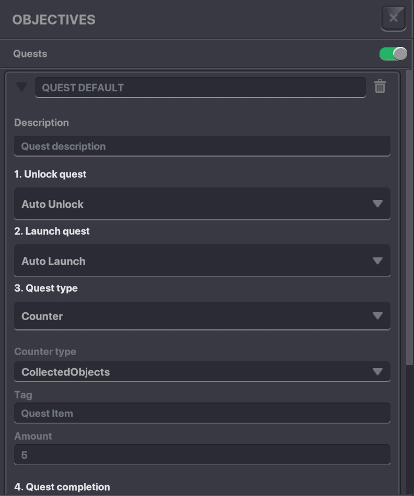This screenshot has height=496, width=414.
Task: Toggle the Quests switch off
Action: tap(393, 54)
